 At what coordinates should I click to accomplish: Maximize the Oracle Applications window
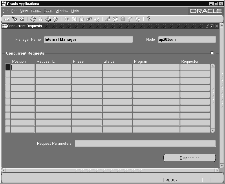pyautogui.click(x=216, y=4)
